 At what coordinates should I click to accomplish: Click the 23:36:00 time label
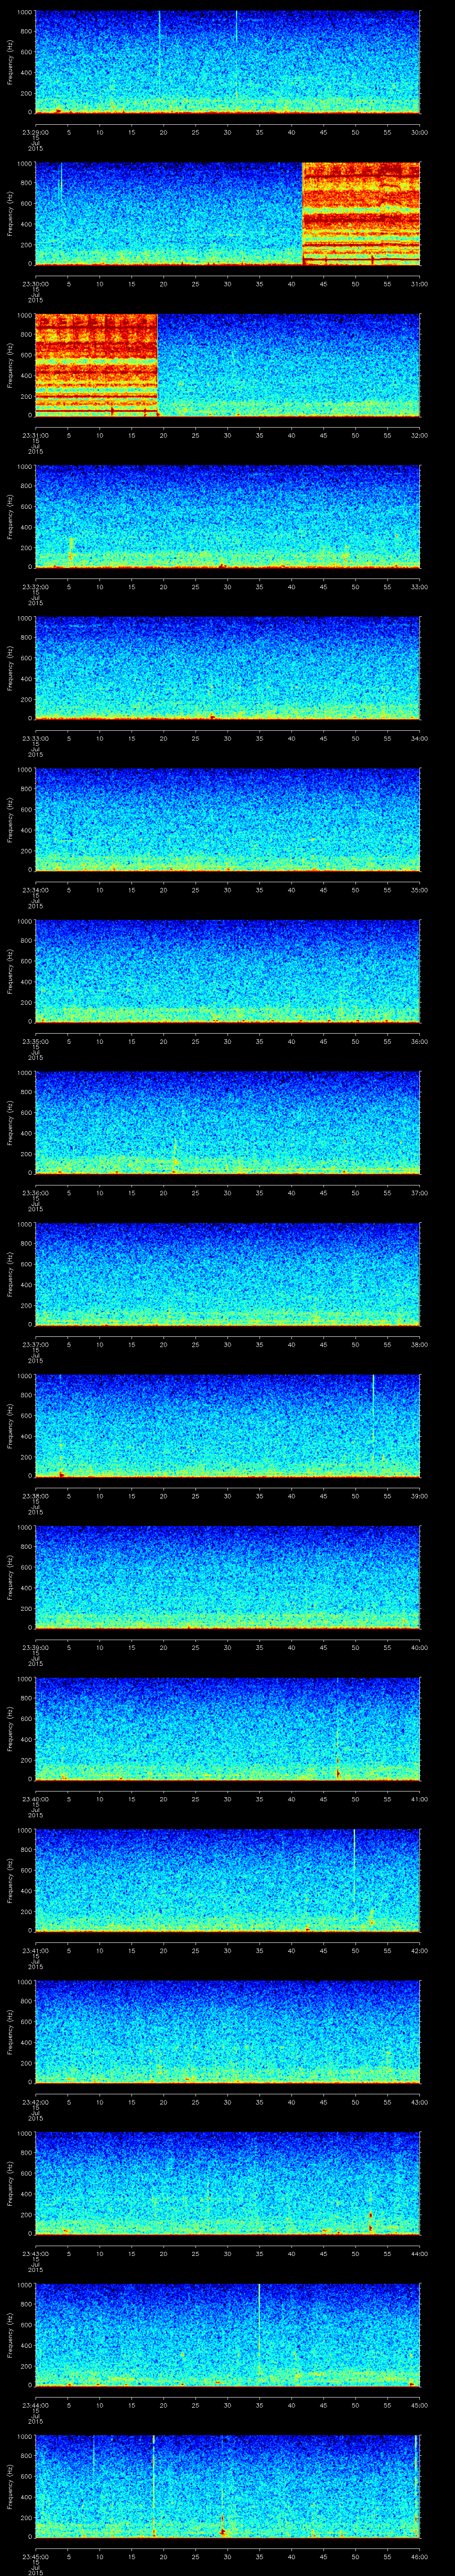35,1193
